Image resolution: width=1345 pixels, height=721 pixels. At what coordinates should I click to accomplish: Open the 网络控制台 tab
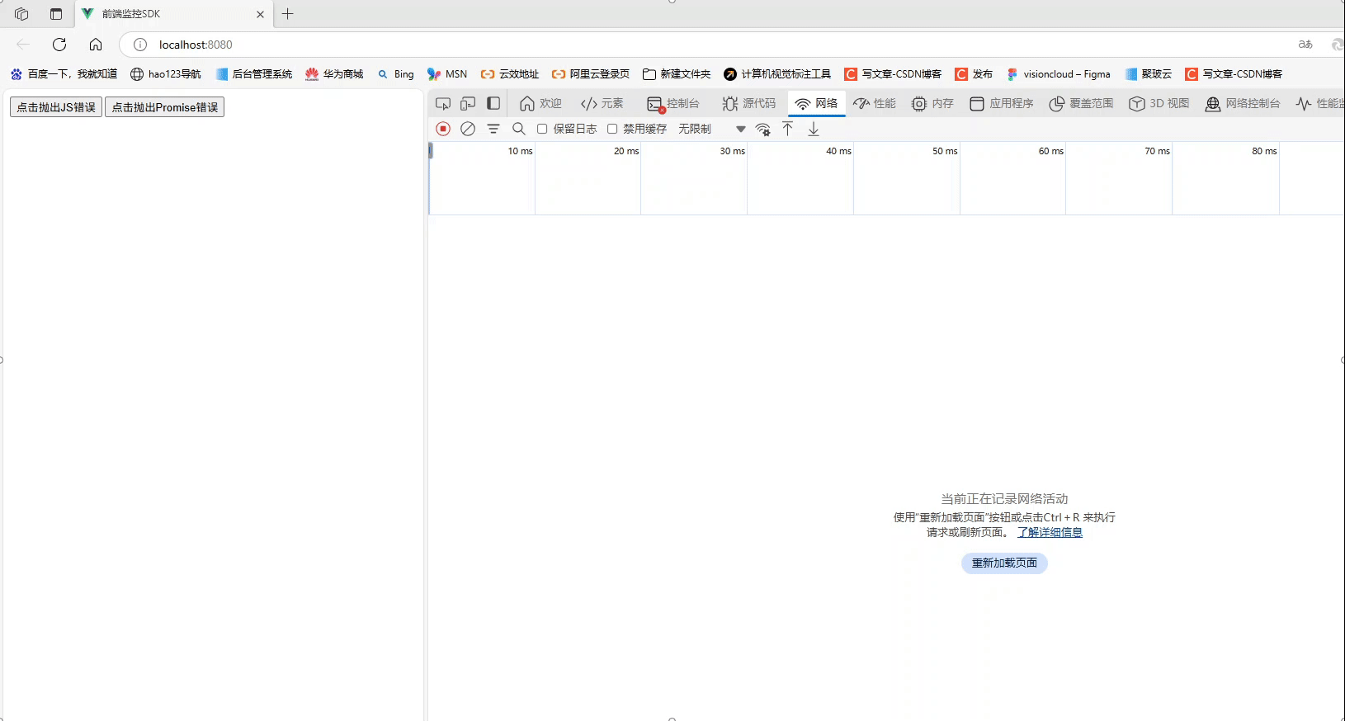coord(1243,104)
